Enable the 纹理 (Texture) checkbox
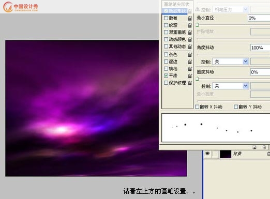 [x=166, y=25]
